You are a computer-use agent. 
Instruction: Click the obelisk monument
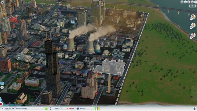pos(109,84)
